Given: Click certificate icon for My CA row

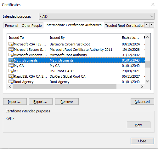Looking at the screenshot, I should pyautogui.click(x=11, y=66).
